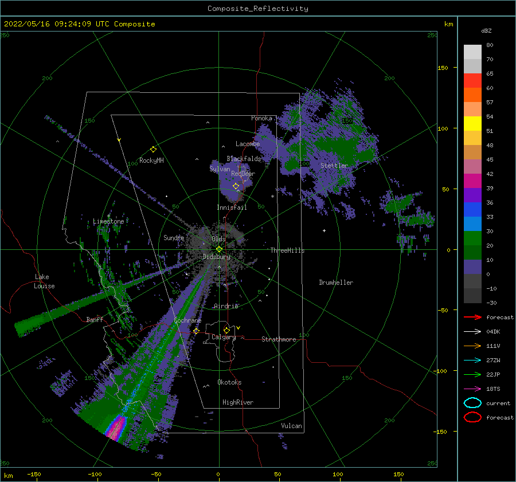The image size is (516, 482).
Task: Pick the slate purple 10 dBZ swatch
Action: click(x=472, y=267)
